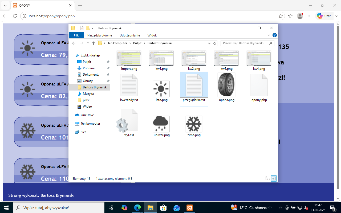Screen dimensions: 341x213
Task: Open Edge settings and more menu
Action: 310,16
